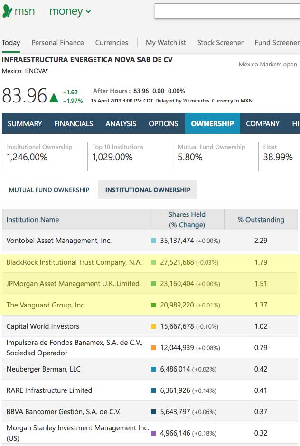This screenshot has width=300, height=446.
Task: Click Institutional Ownership 1,246.00% value
Action: (x=27, y=157)
